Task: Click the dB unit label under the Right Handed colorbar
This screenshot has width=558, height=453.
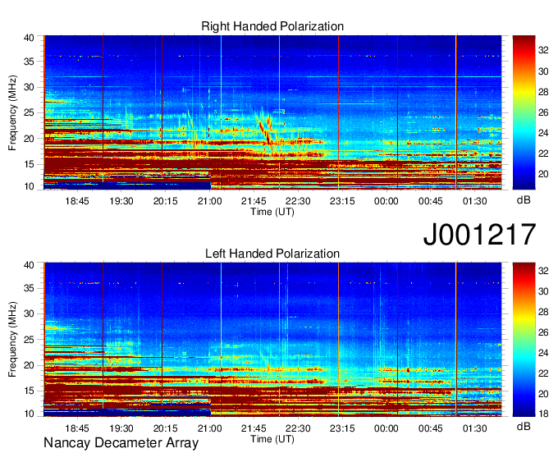Action: point(524,200)
